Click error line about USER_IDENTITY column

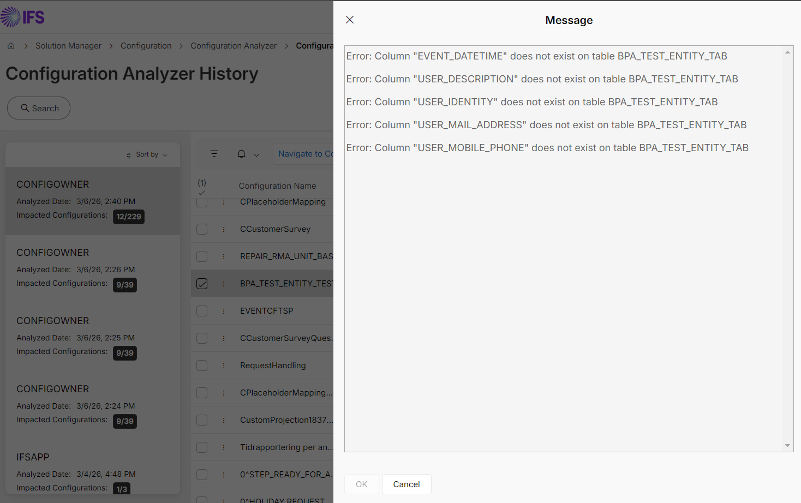pos(532,102)
